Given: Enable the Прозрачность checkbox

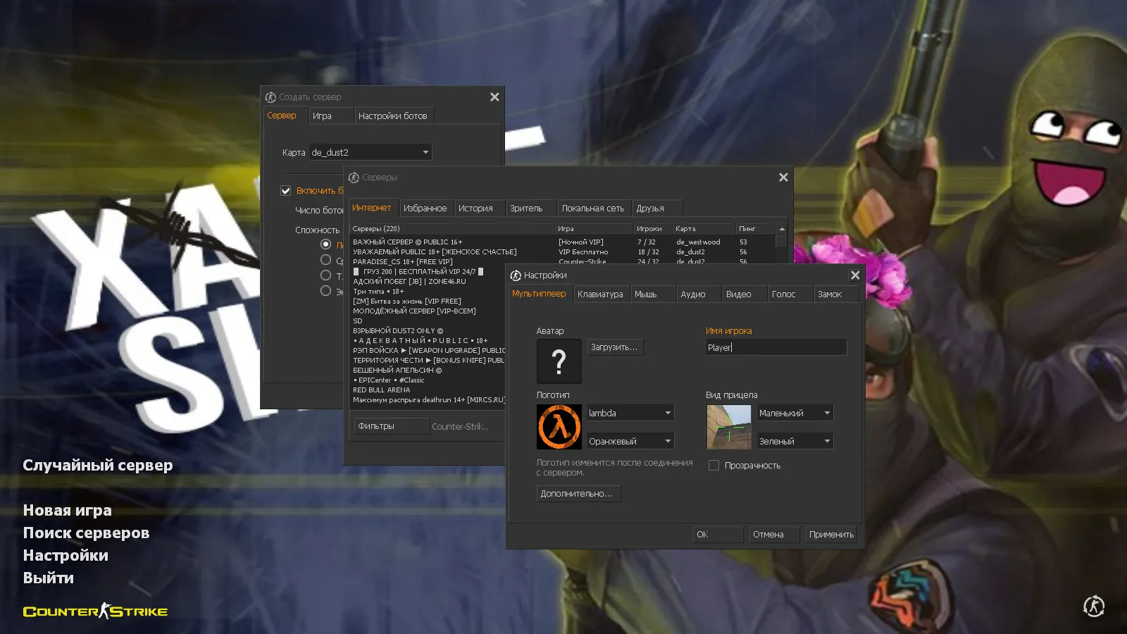Looking at the screenshot, I should [x=714, y=466].
